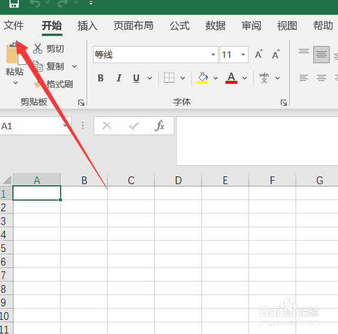Go to the 公式 tab
This screenshot has height=334, width=338.
(180, 26)
